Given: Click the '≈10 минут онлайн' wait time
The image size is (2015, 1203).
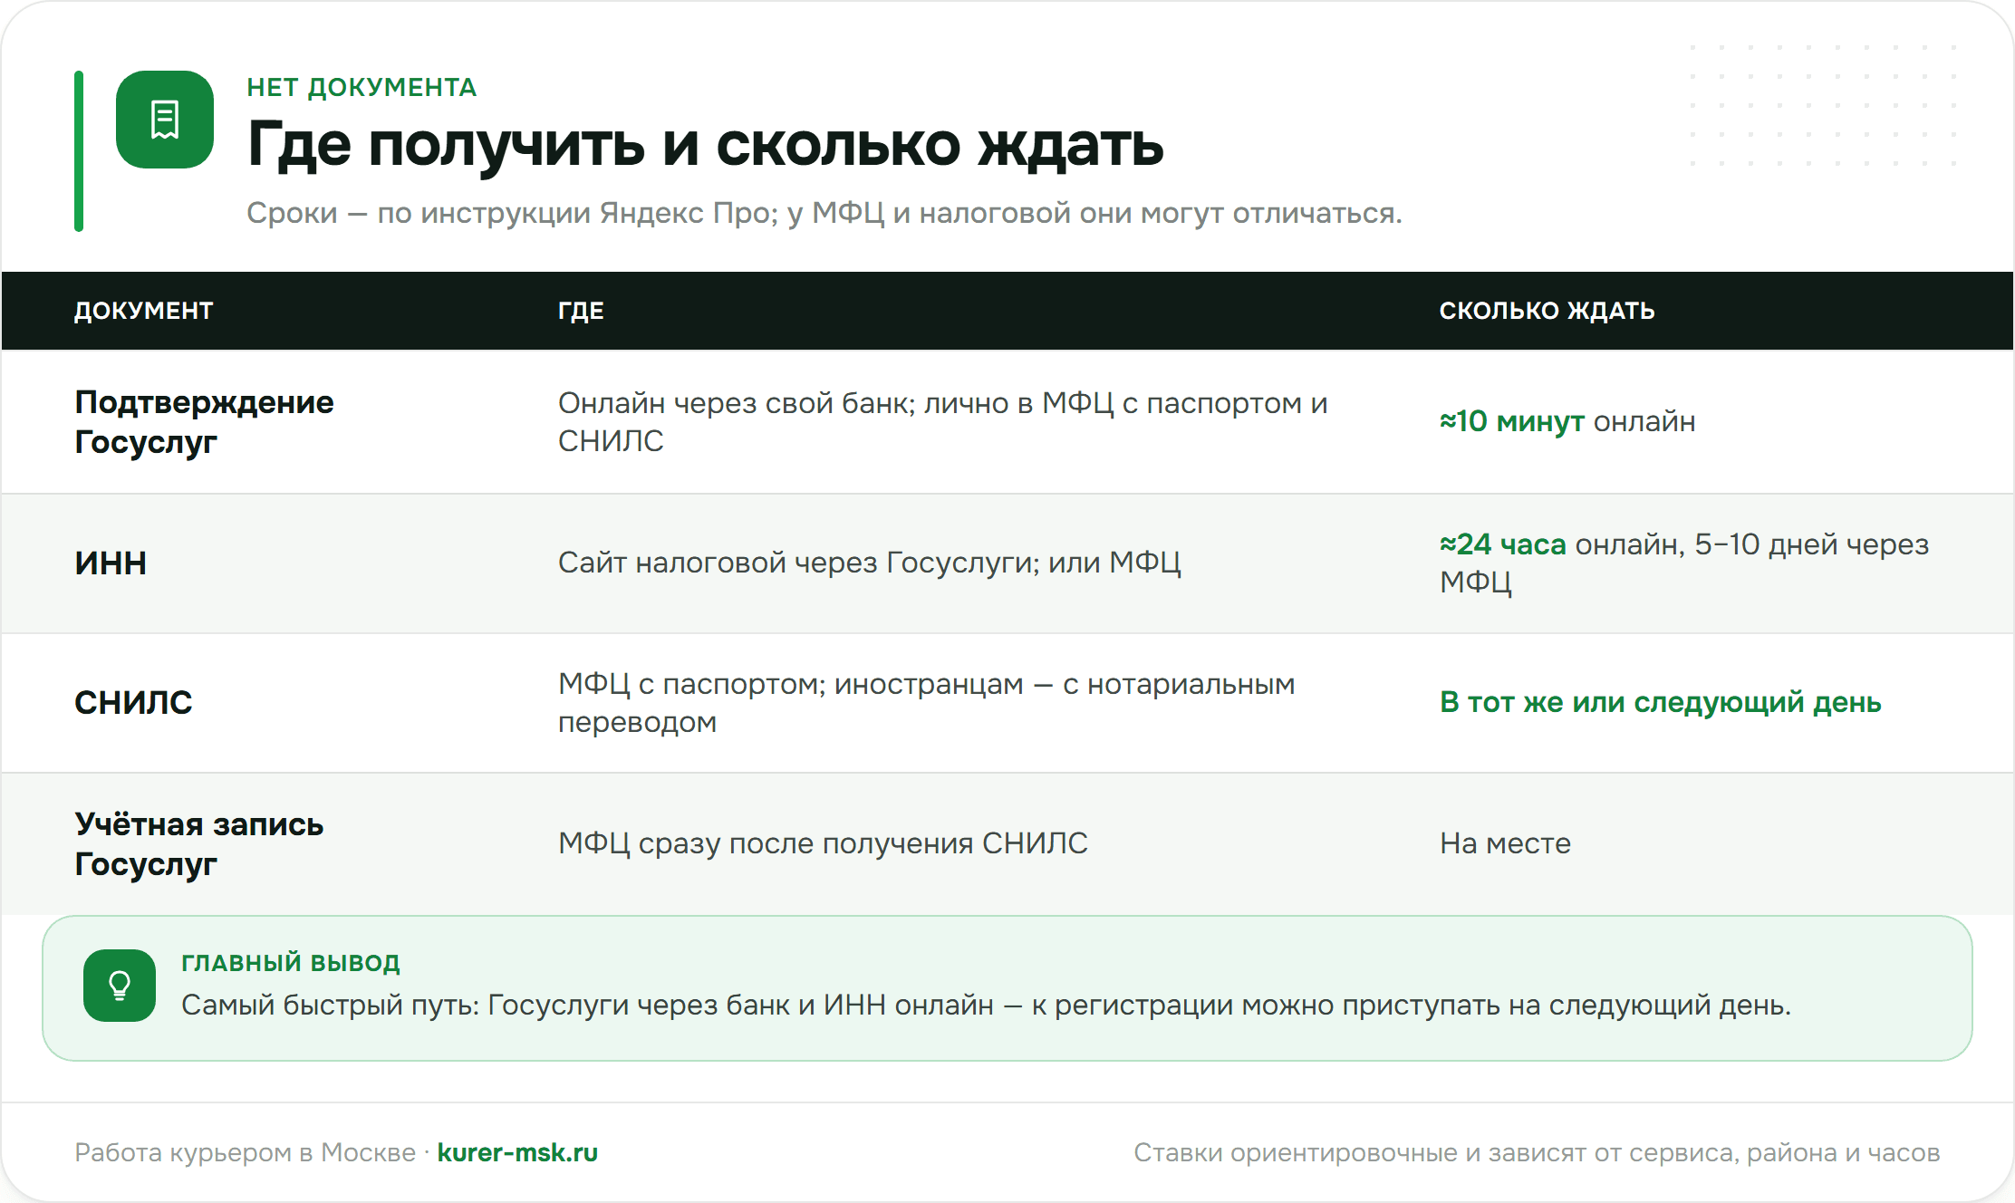Looking at the screenshot, I should point(1567,421).
